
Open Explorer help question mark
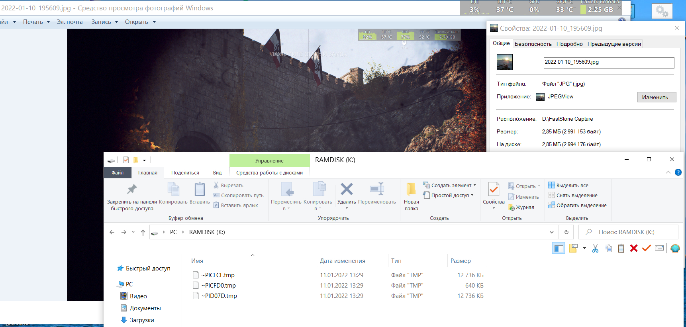678,172
